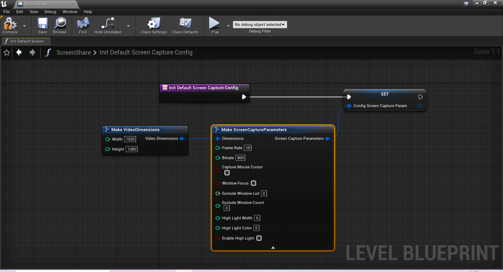Edit High Light Width value
Screen dimensions: 503x272
[257, 218]
